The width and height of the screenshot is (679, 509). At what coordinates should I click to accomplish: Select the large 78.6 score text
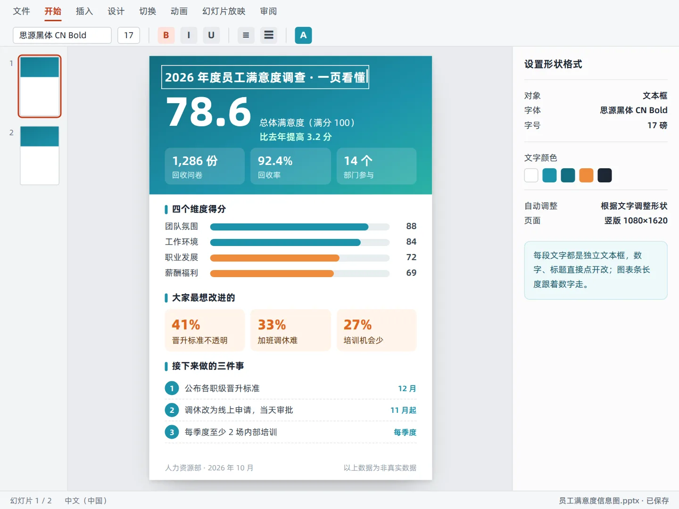click(209, 112)
